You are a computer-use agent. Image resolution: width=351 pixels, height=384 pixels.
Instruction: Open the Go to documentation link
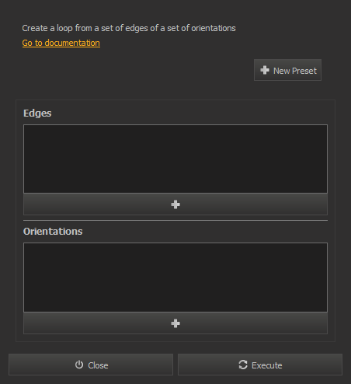61,43
